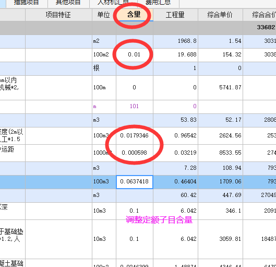Select 综合单价 cell 447.69
276x267 pixels.
click(220, 195)
